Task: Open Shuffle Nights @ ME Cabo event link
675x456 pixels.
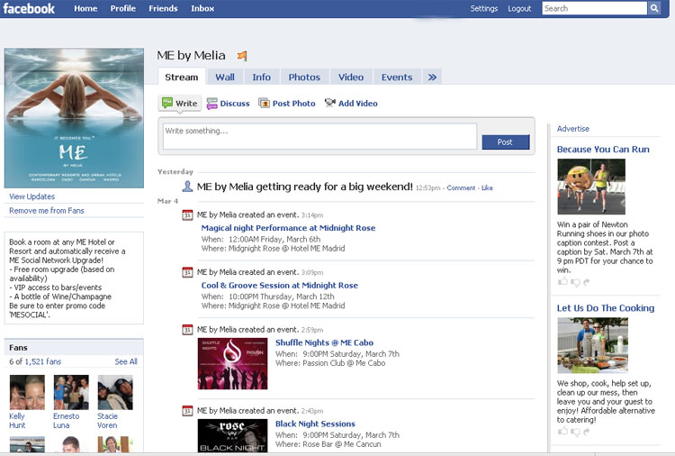Action: pos(324,342)
